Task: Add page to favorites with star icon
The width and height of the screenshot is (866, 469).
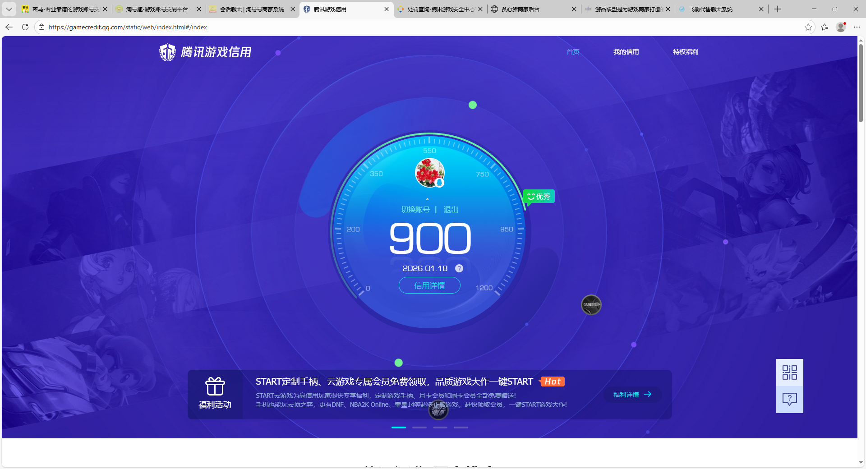Action: tap(808, 27)
